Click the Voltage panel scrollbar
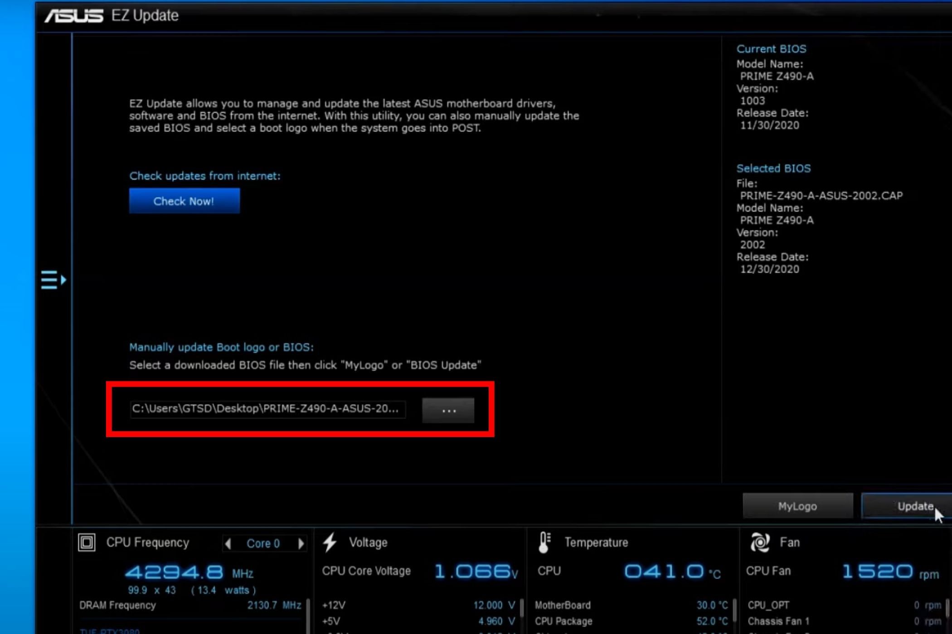 [x=522, y=609]
